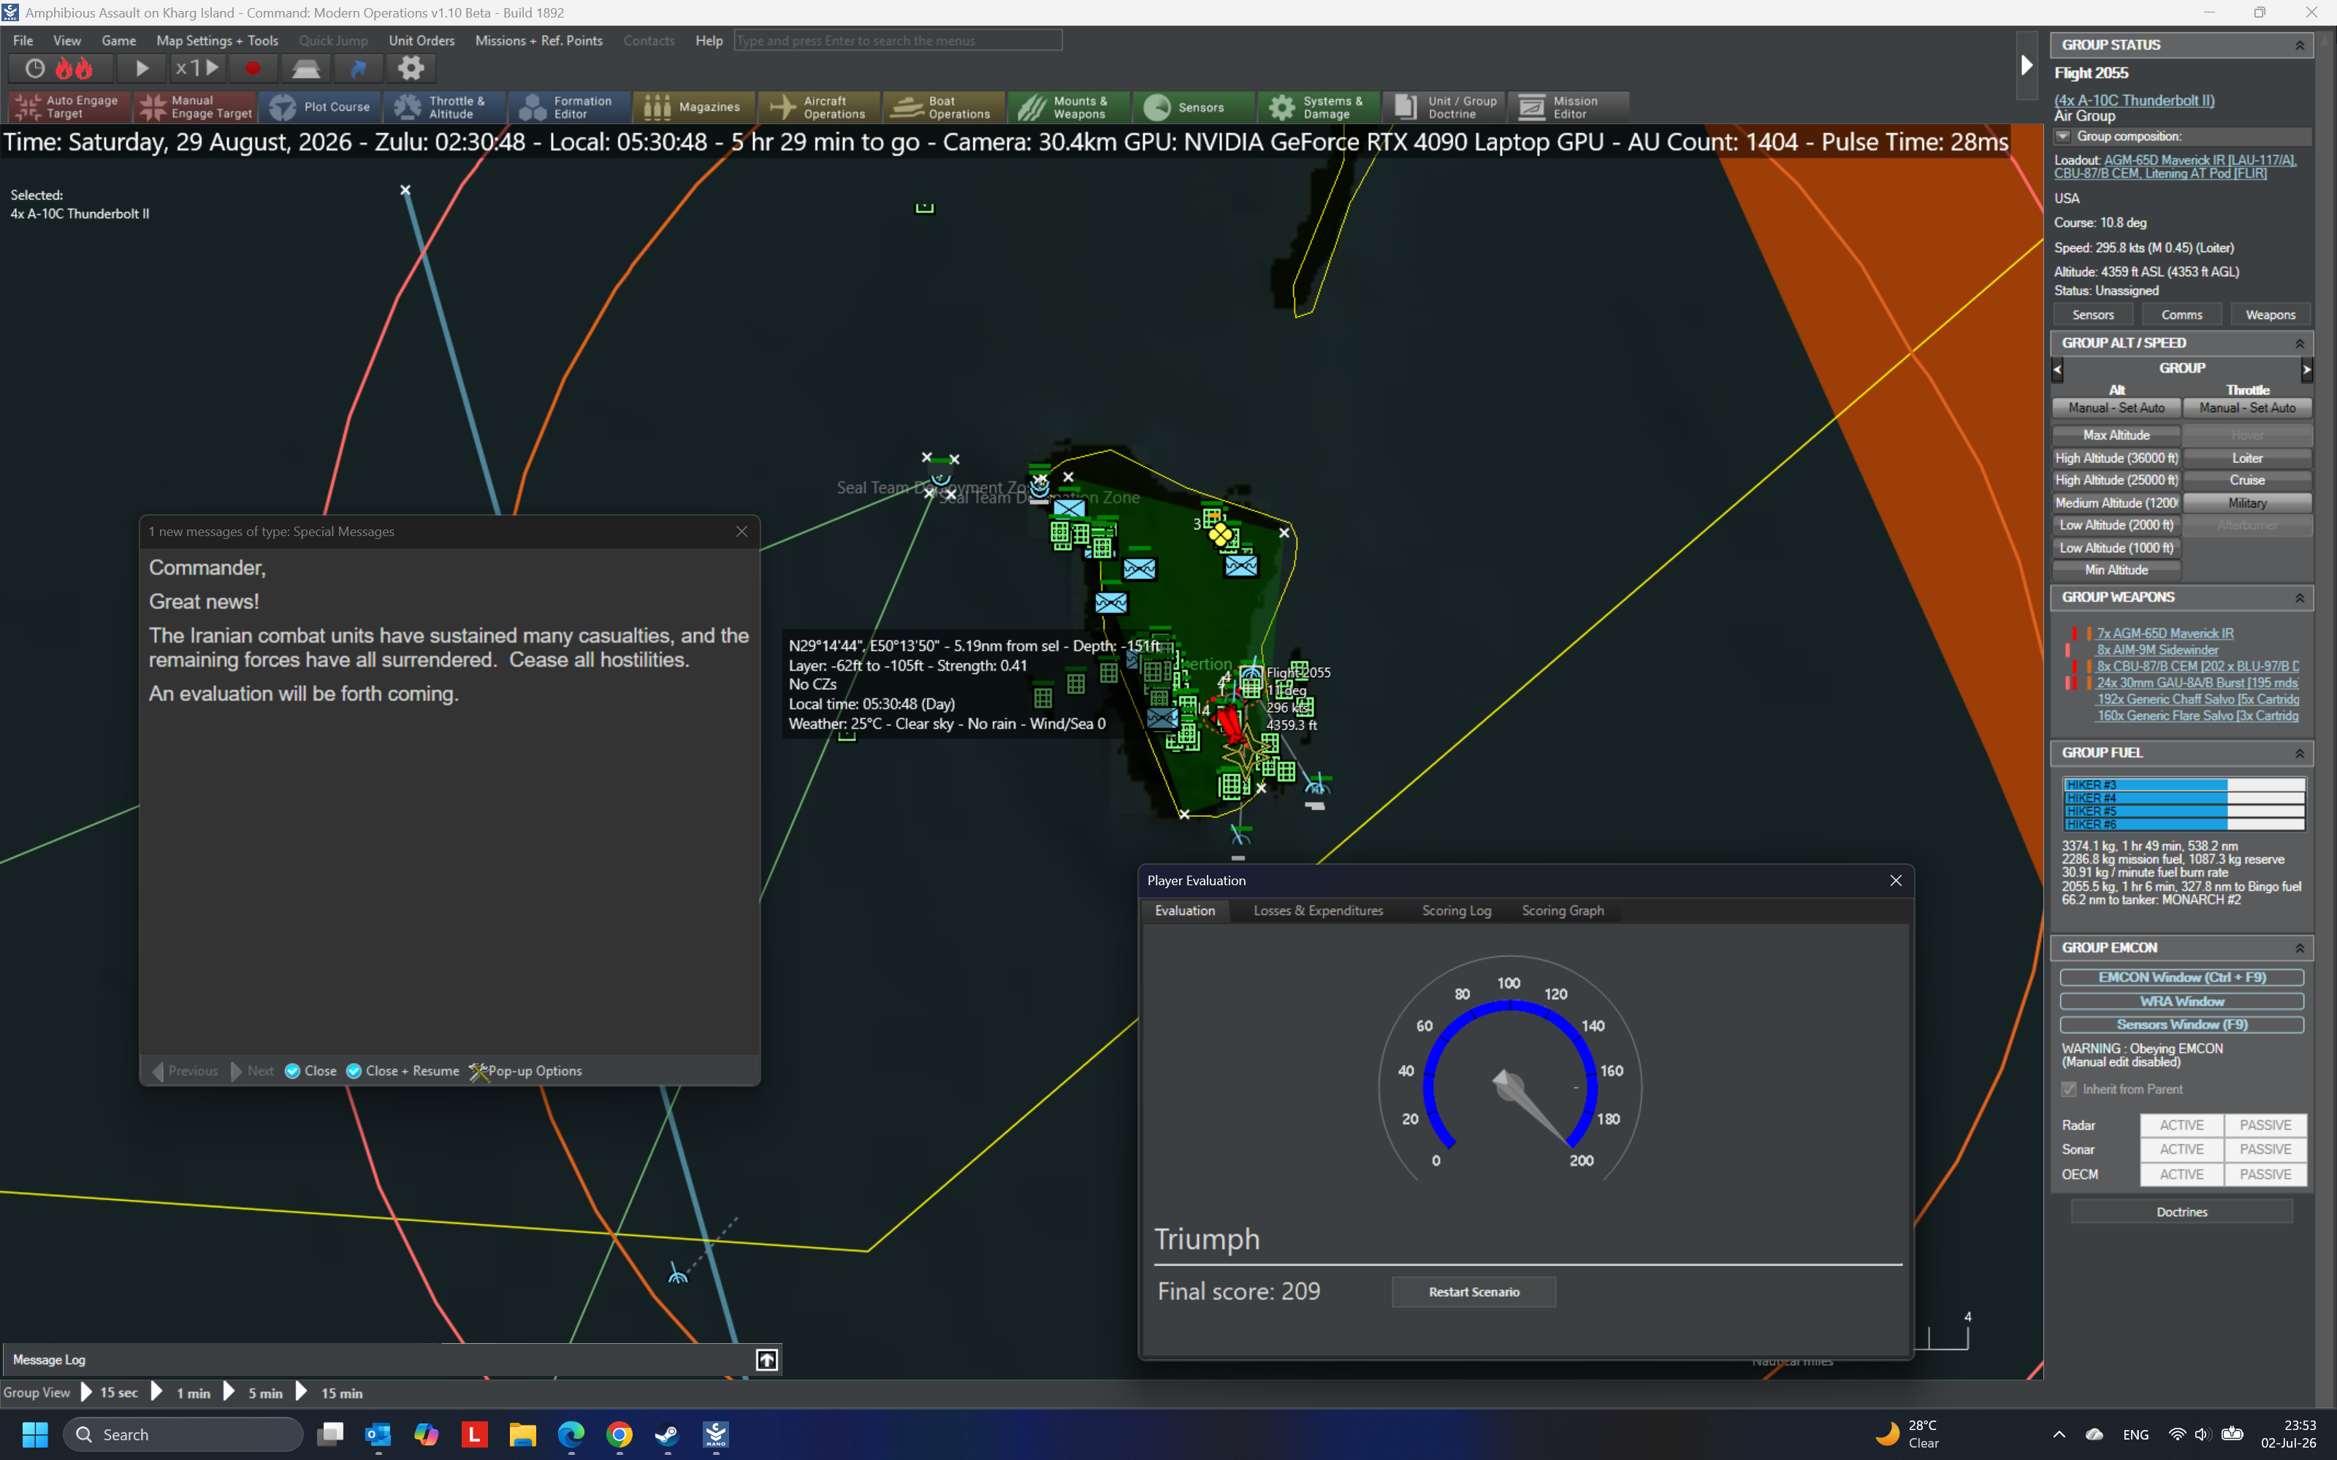The image size is (2337, 1460).
Task: Open Missions + Ref. Points menu
Action: [x=539, y=41]
